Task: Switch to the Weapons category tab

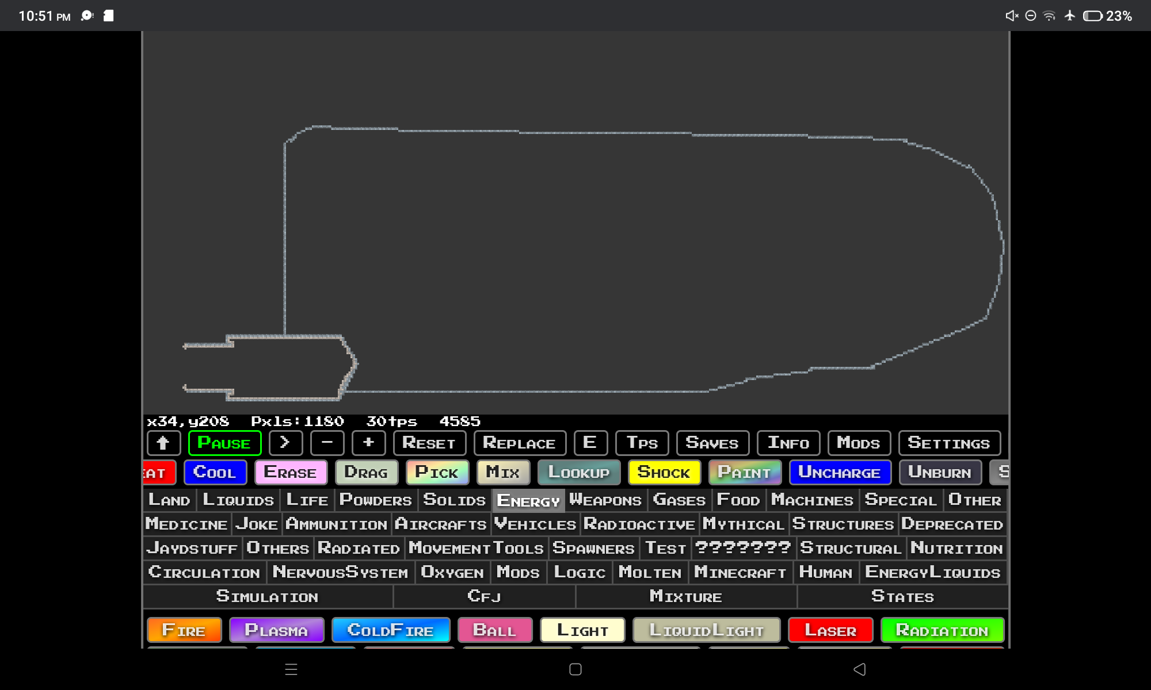Action: pyautogui.click(x=605, y=500)
